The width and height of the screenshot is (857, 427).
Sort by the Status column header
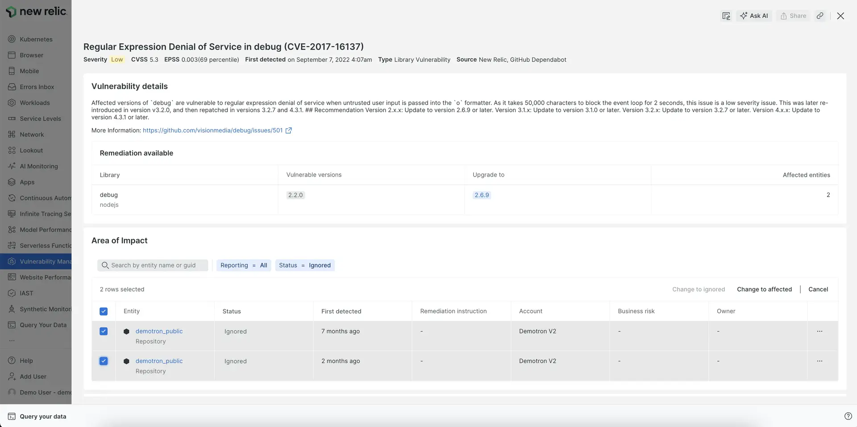click(x=232, y=311)
